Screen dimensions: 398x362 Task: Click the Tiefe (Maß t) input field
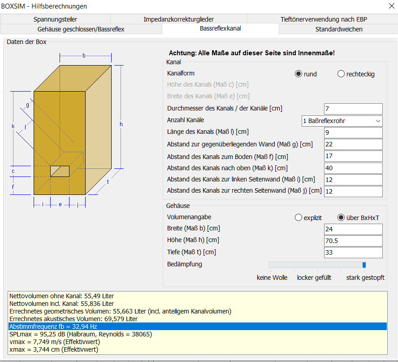tap(353, 252)
